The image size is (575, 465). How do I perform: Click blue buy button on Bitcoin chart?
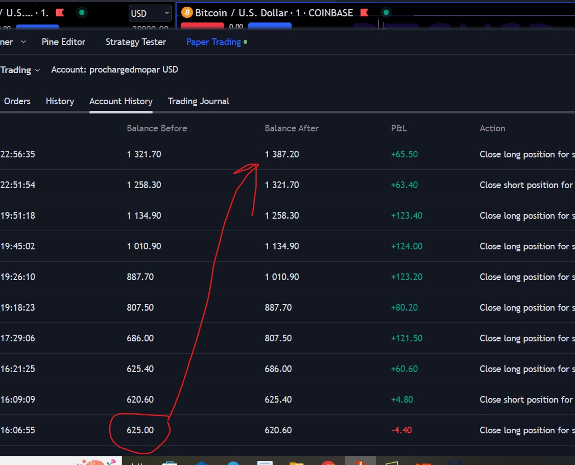(270, 26)
